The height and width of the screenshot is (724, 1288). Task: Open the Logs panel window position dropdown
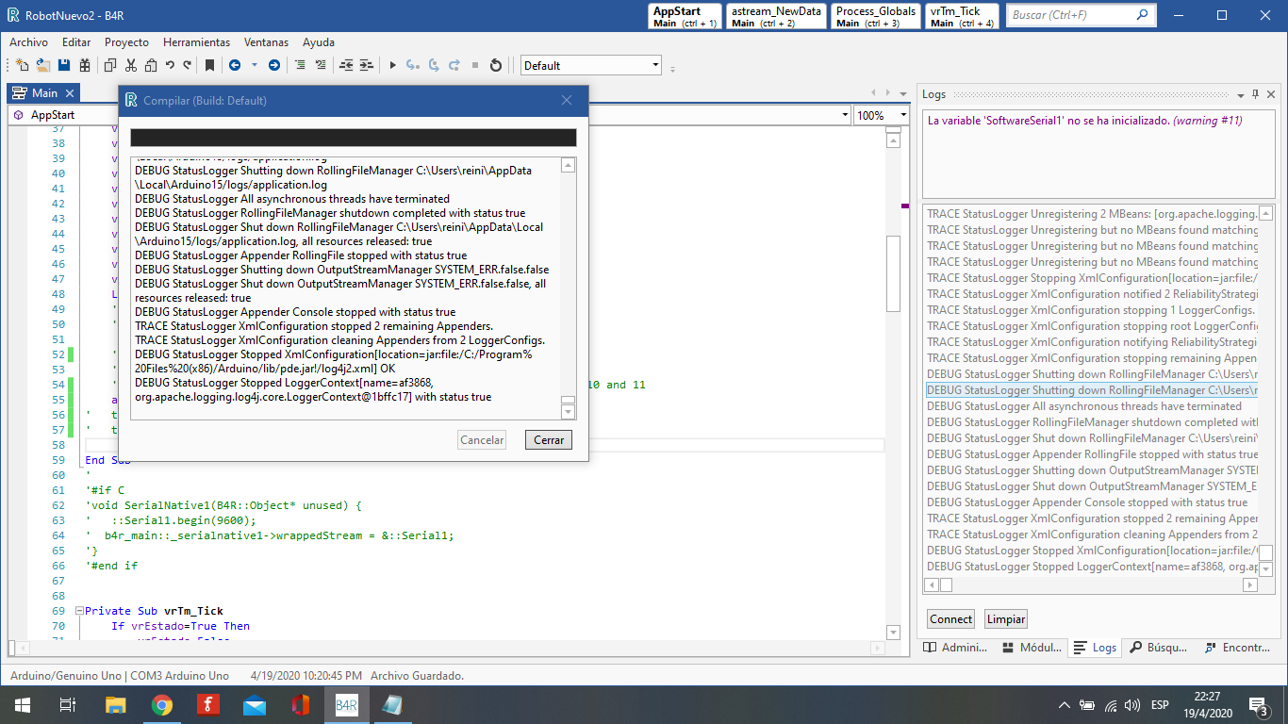(x=1240, y=94)
